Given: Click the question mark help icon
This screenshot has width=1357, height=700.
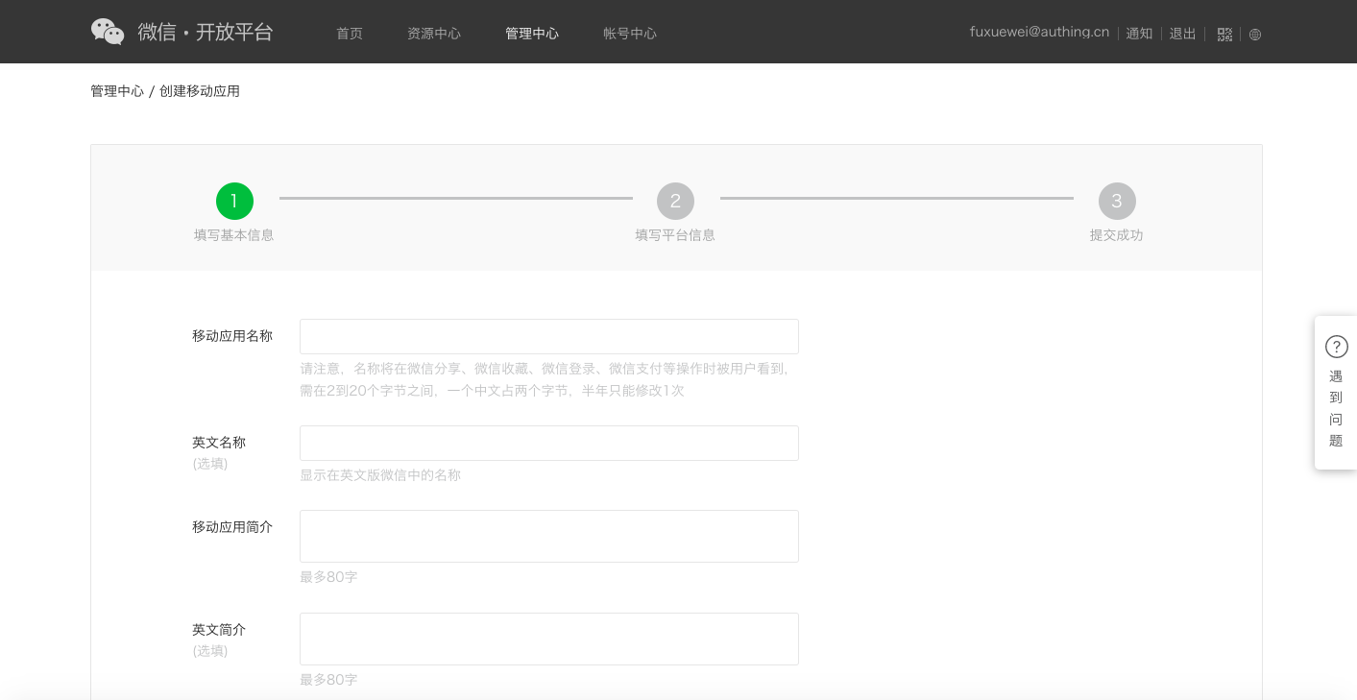Looking at the screenshot, I should (x=1336, y=347).
